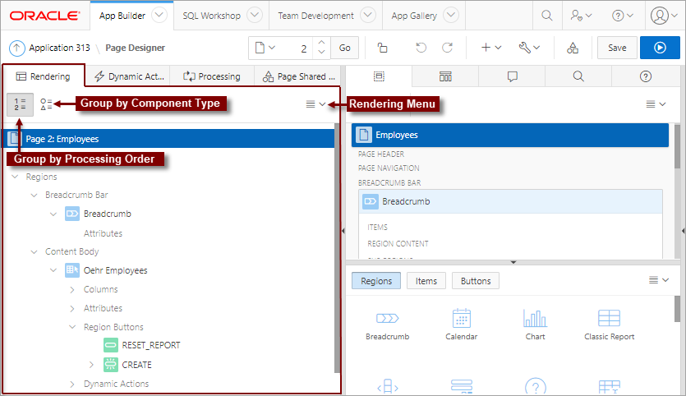The image size is (686, 396).
Task: Run the page with the play button
Action: 660,48
